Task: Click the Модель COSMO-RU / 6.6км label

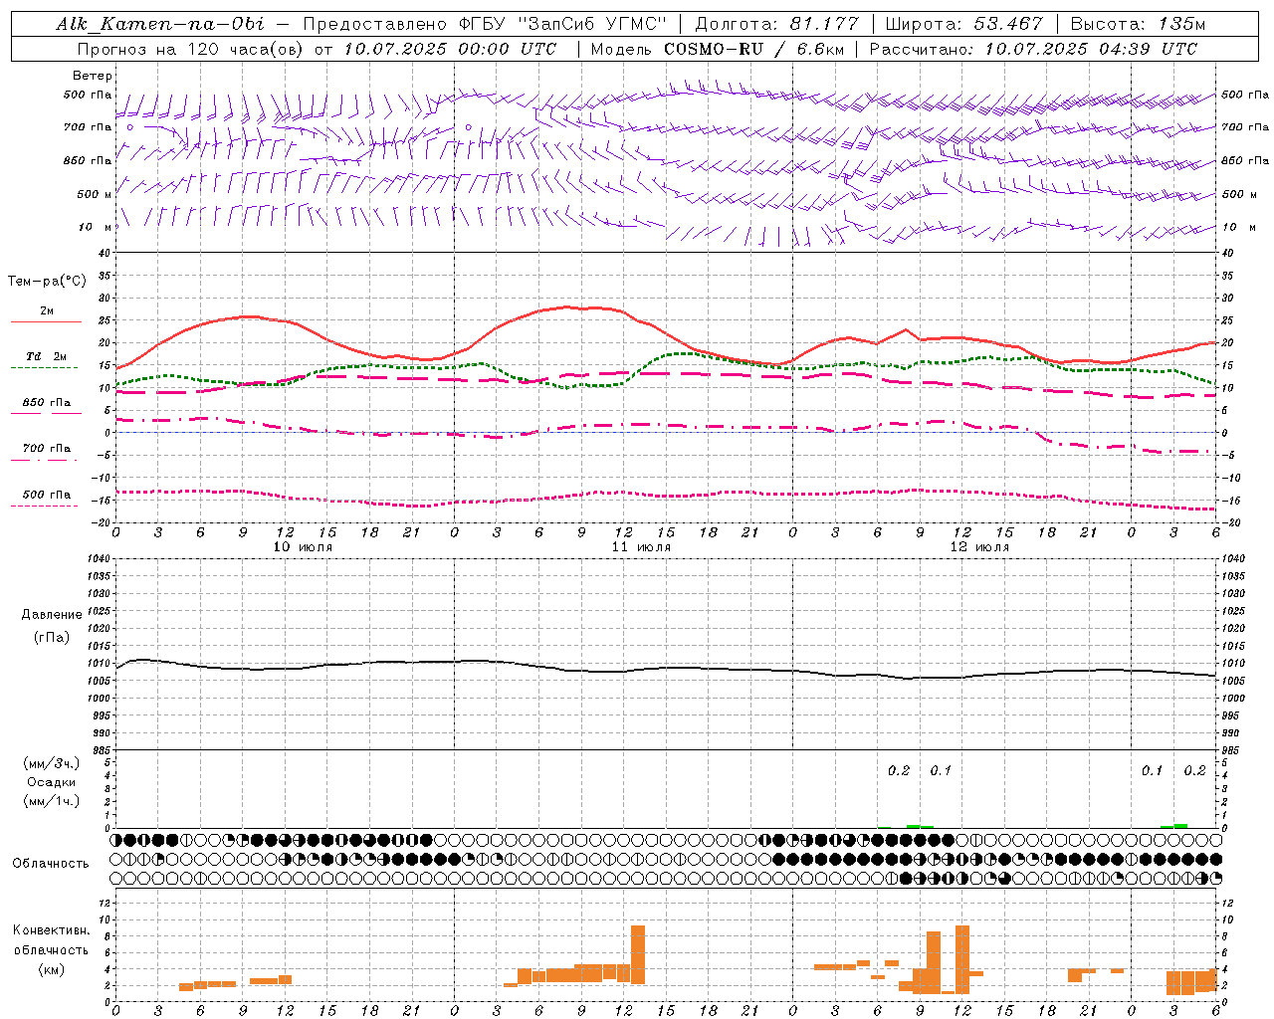Action: point(716,49)
